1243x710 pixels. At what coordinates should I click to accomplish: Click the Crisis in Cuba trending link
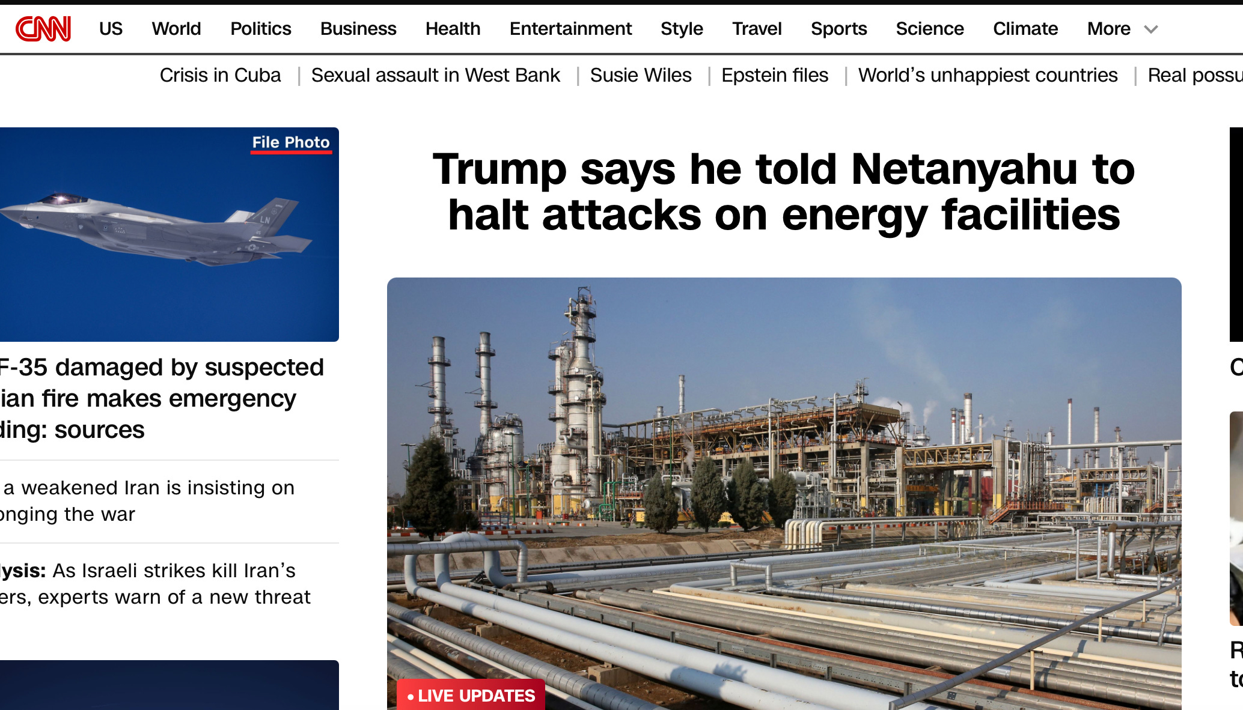pos(220,75)
